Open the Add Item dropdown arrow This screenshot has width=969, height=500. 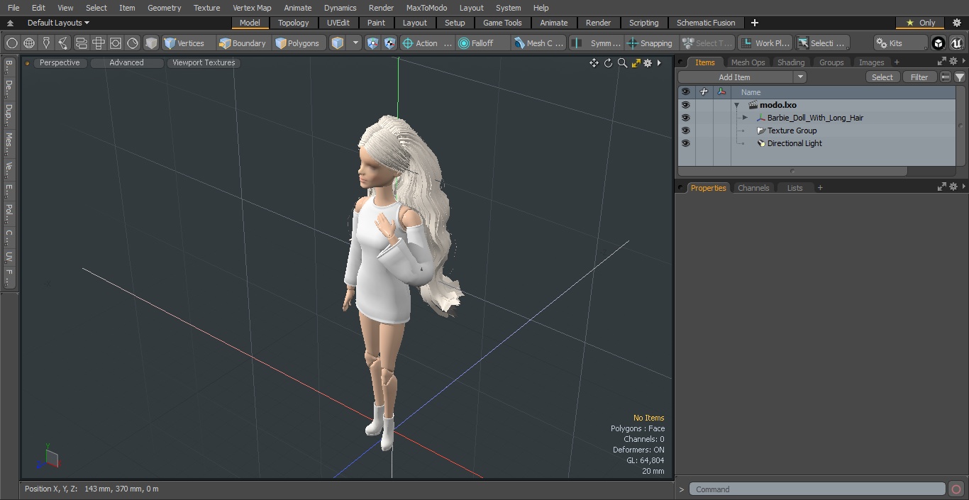[800, 77]
